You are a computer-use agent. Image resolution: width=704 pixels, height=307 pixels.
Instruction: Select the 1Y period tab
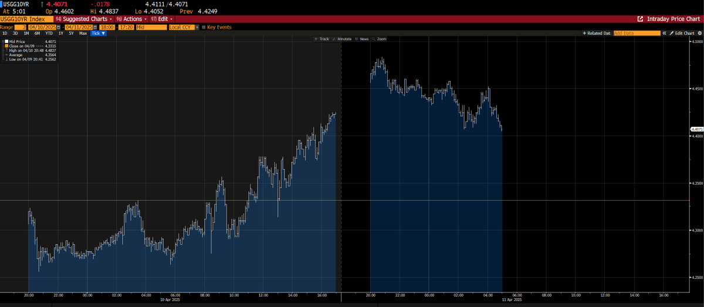point(61,33)
